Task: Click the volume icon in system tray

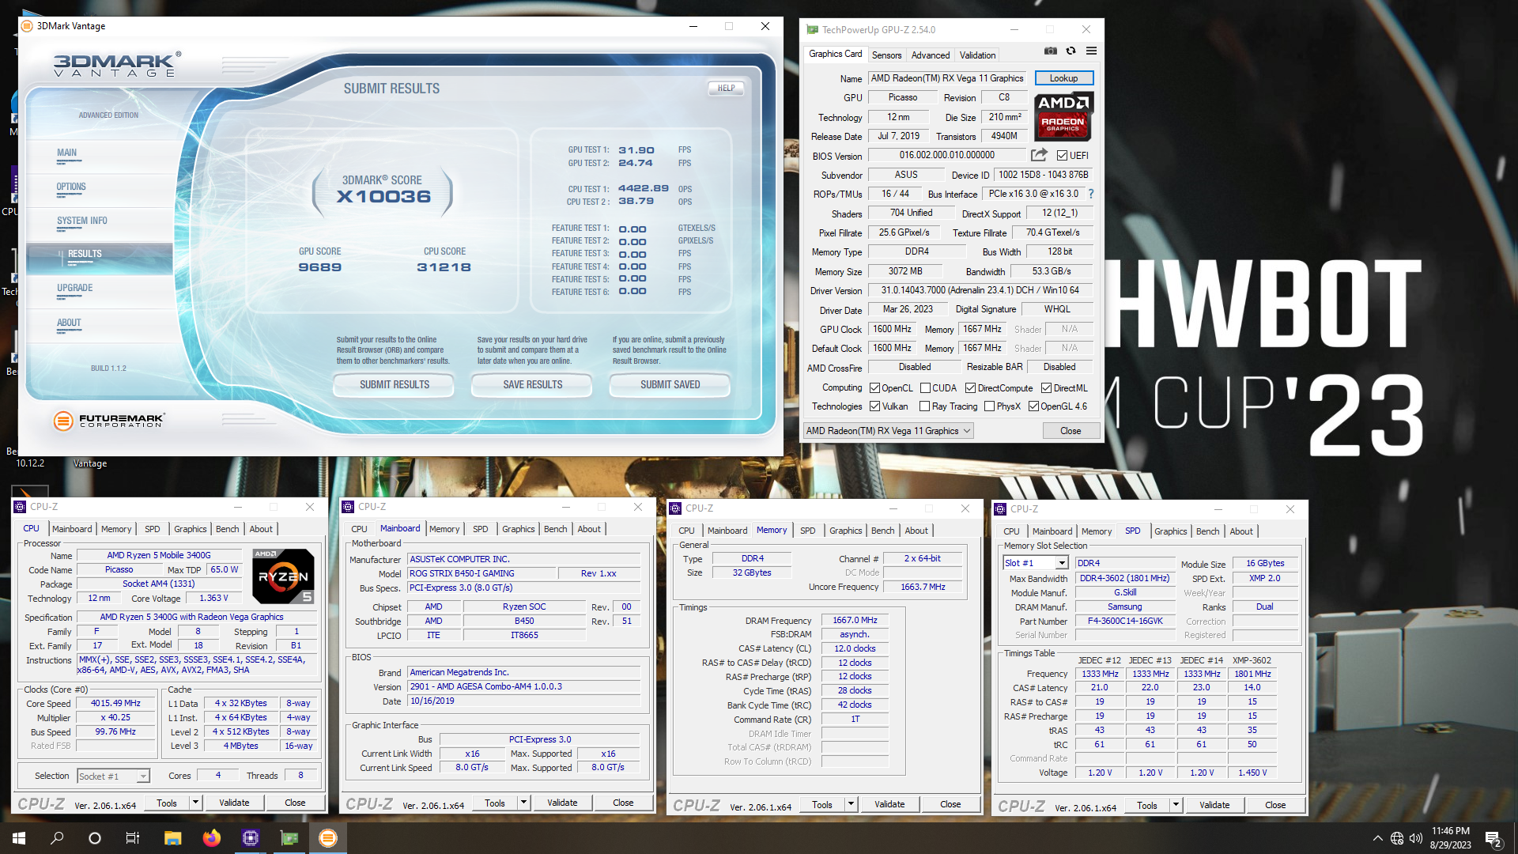Action: point(1415,838)
